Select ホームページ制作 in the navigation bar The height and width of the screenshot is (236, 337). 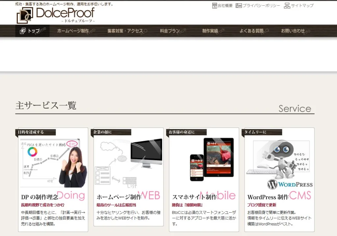(x=73, y=31)
